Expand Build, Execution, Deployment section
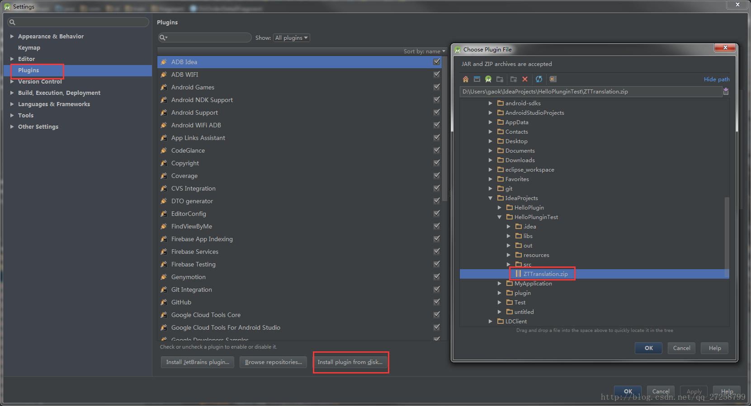The height and width of the screenshot is (406, 751). (12, 93)
